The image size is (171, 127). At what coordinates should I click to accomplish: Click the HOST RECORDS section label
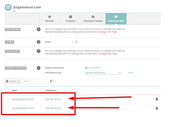[x=13, y=29]
